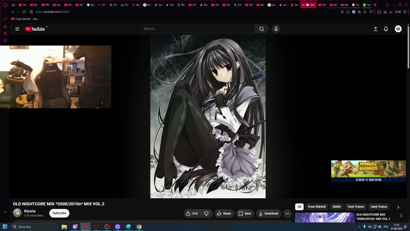Show hidden system tray icons
This screenshot has height=231, width=410.
[x=359, y=227]
